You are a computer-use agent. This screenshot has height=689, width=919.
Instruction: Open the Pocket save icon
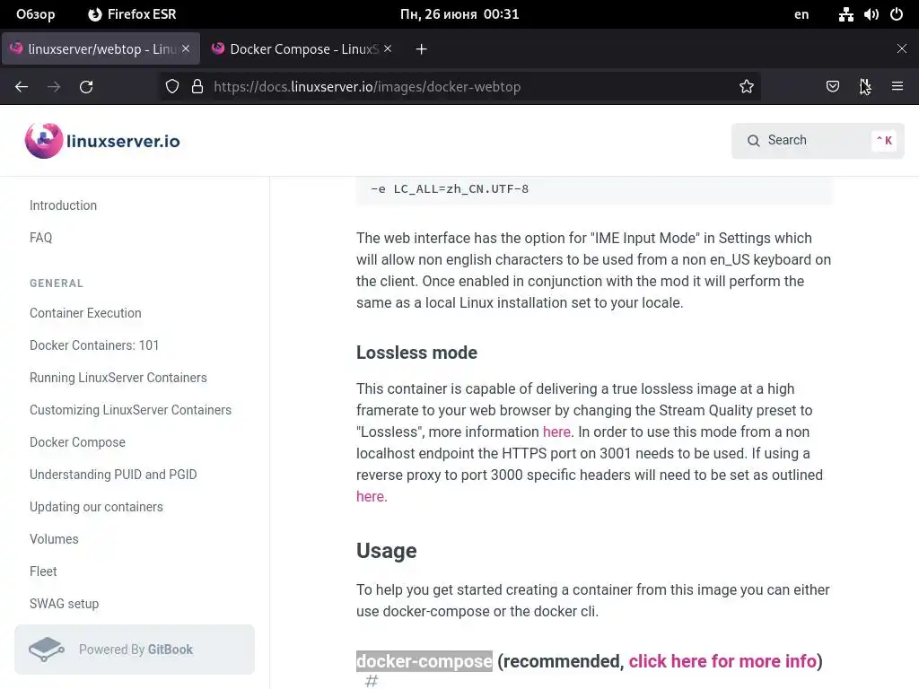point(833,87)
